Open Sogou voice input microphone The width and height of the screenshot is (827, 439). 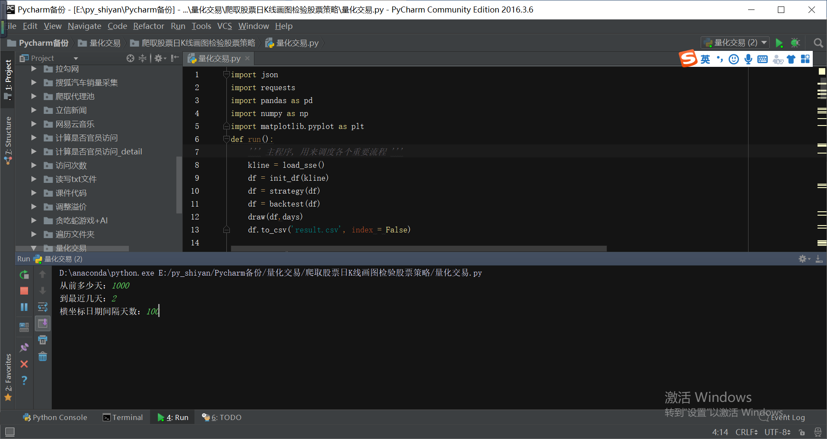click(x=748, y=60)
